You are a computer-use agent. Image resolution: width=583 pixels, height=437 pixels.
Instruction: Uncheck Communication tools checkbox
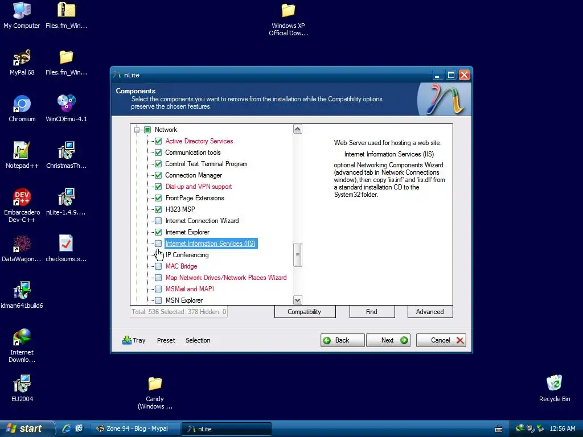[158, 152]
